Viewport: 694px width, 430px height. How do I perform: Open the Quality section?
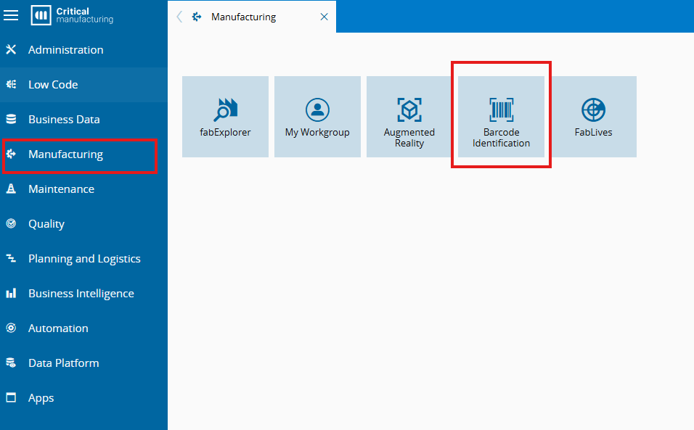(83, 224)
